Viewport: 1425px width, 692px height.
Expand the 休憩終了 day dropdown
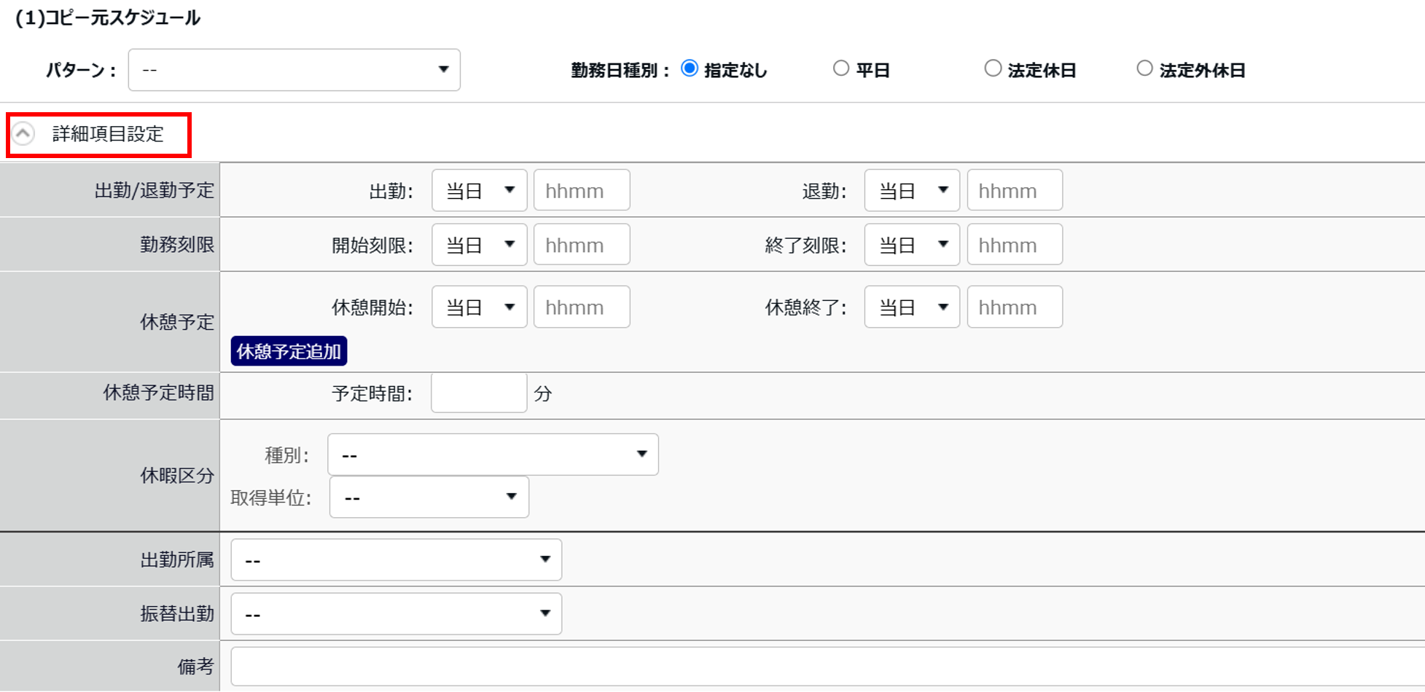[x=912, y=307]
